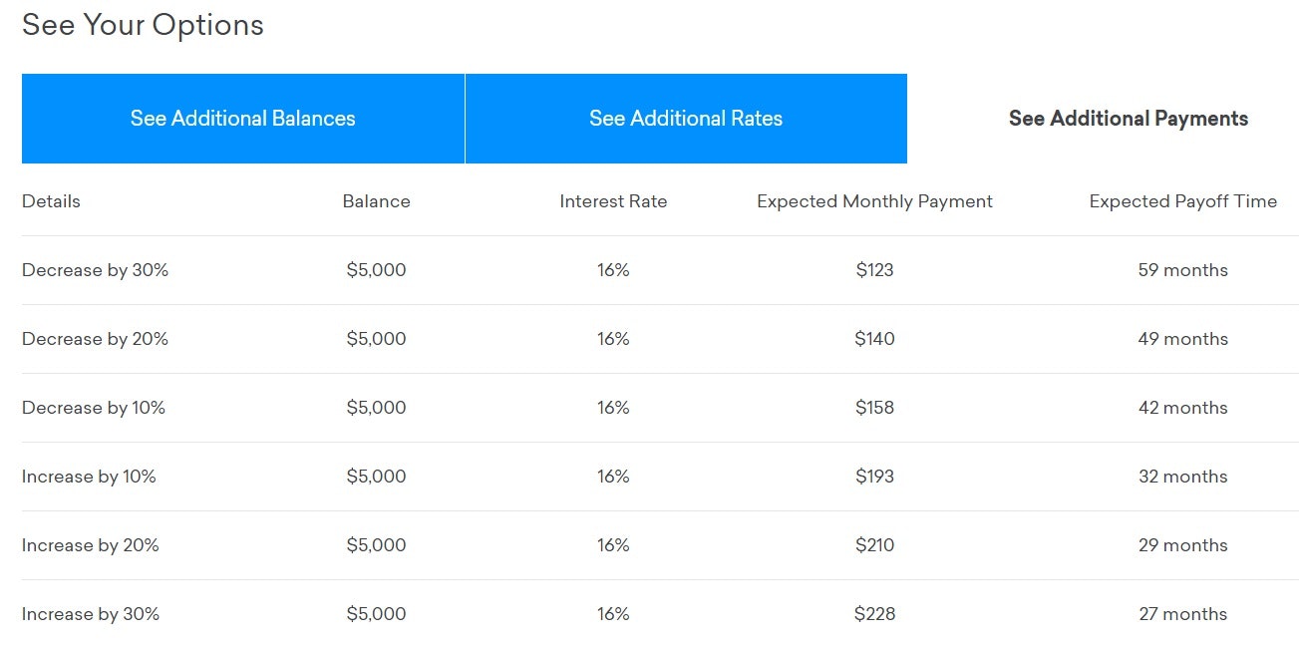This screenshot has height=648, width=1299.
Task: Click the $228 monthly payment value
Action: pos(874,614)
